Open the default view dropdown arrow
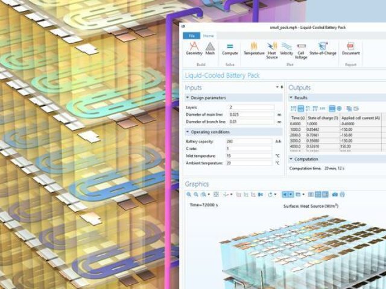This screenshot has width=386, height=289. point(231,194)
